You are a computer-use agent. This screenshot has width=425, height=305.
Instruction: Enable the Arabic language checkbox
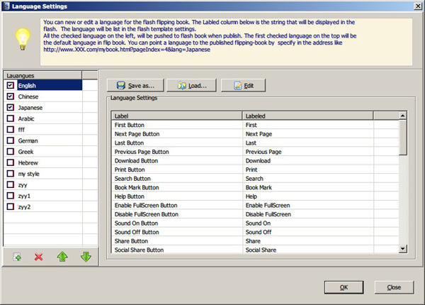tap(11, 118)
